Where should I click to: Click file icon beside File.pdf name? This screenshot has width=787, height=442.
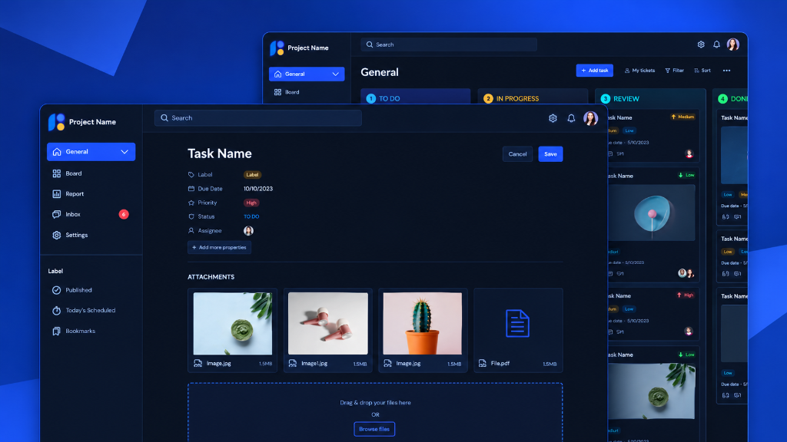pyautogui.click(x=483, y=363)
